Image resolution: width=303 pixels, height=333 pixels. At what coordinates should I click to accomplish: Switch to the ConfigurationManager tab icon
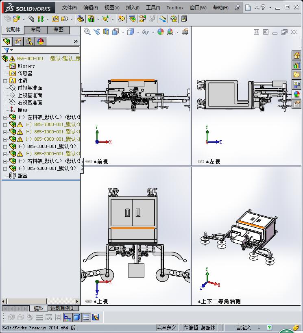point(29,41)
